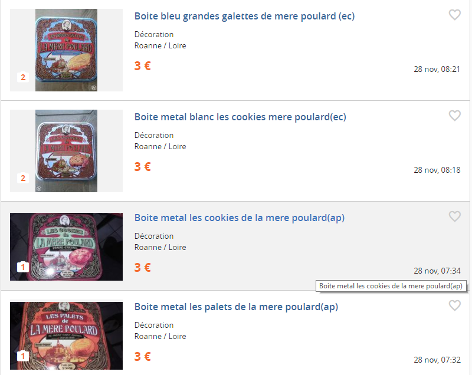View white cookies tin box thumbnail
The height and width of the screenshot is (375, 472).
pyautogui.click(x=66, y=151)
